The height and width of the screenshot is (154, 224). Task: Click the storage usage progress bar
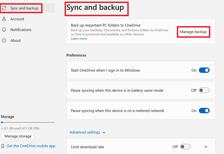coord(28,122)
